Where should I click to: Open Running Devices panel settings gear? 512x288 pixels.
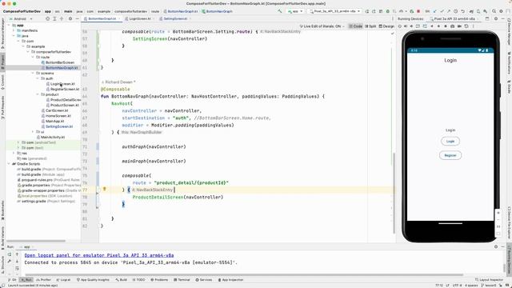496,18
